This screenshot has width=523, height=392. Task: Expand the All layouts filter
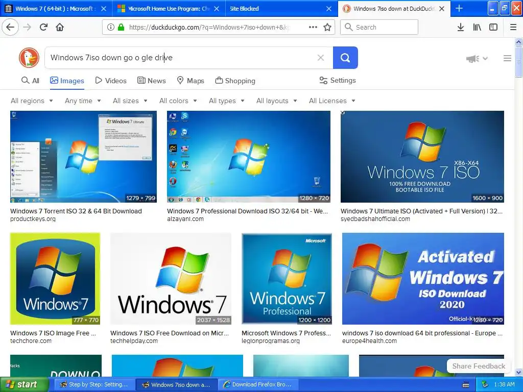276,101
